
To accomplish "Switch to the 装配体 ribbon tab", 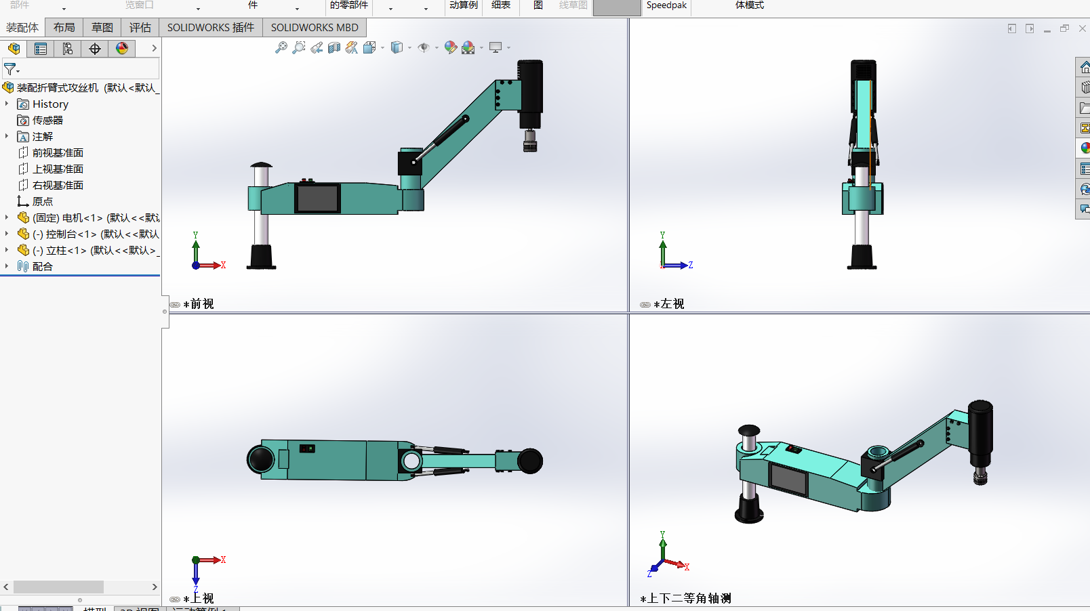I will [22, 27].
